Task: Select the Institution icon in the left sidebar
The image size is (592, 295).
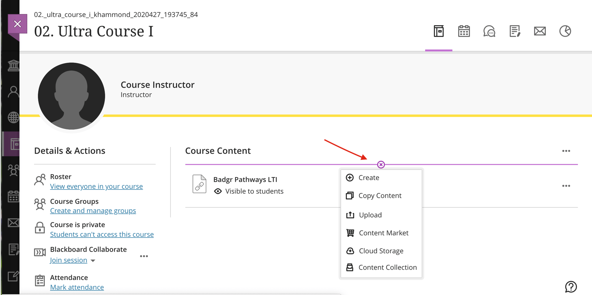Action: [13, 65]
